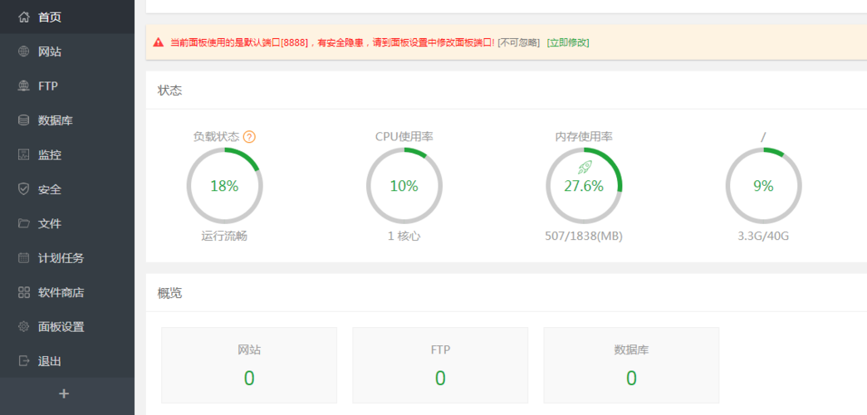
Task: Click the gear icon beside 面板设置
Action: 23,326
